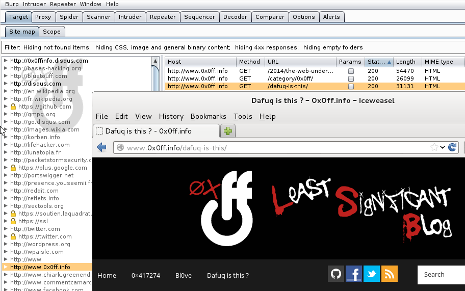Open Intruder menu in menu bar
This screenshot has width=465, height=291.
coord(34,4)
